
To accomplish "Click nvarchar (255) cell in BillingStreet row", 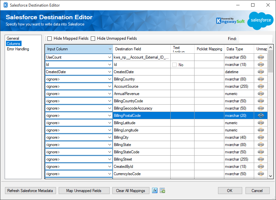I will (x=239, y=159).
